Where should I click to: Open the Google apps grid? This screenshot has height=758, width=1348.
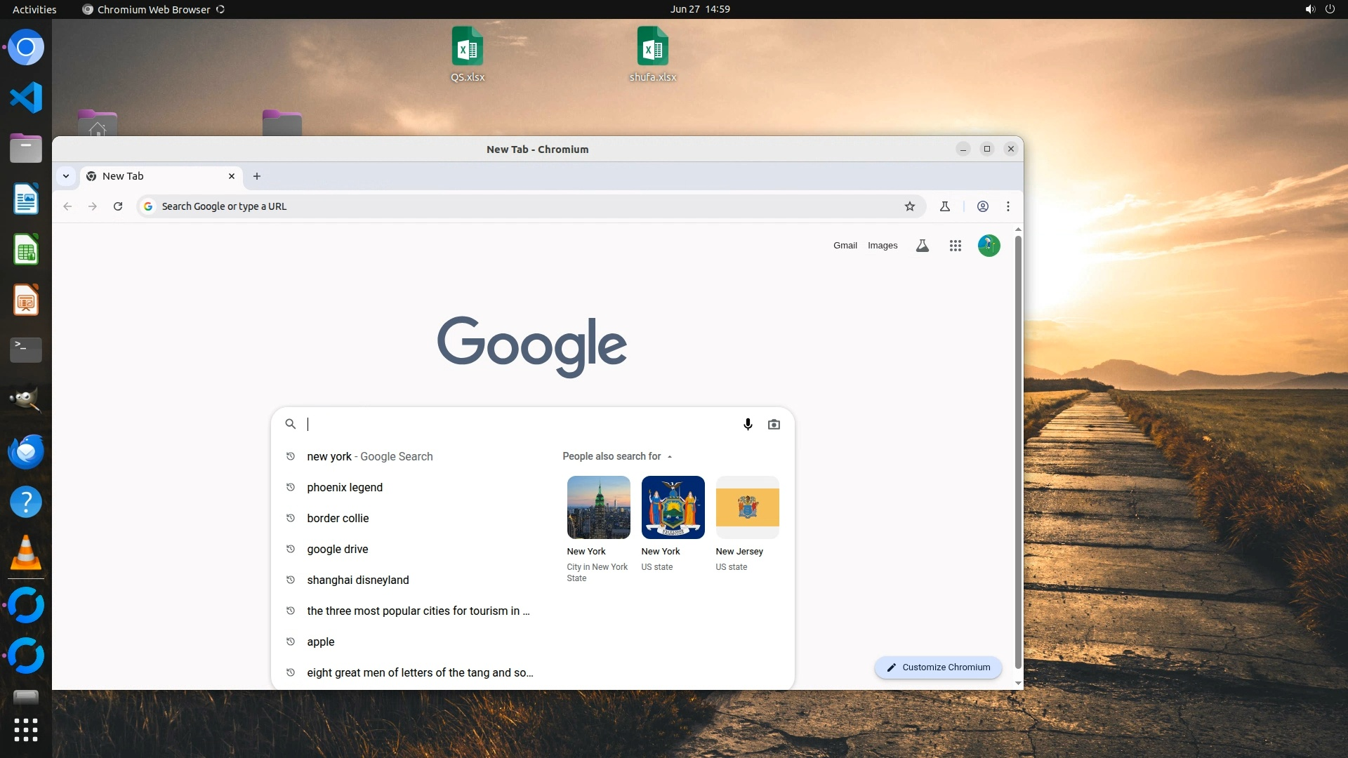point(955,246)
